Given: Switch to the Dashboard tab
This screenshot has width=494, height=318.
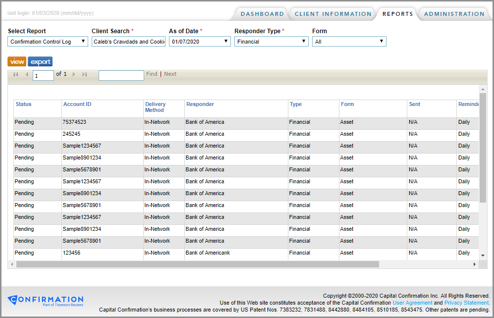Looking at the screenshot, I should click(x=262, y=13).
